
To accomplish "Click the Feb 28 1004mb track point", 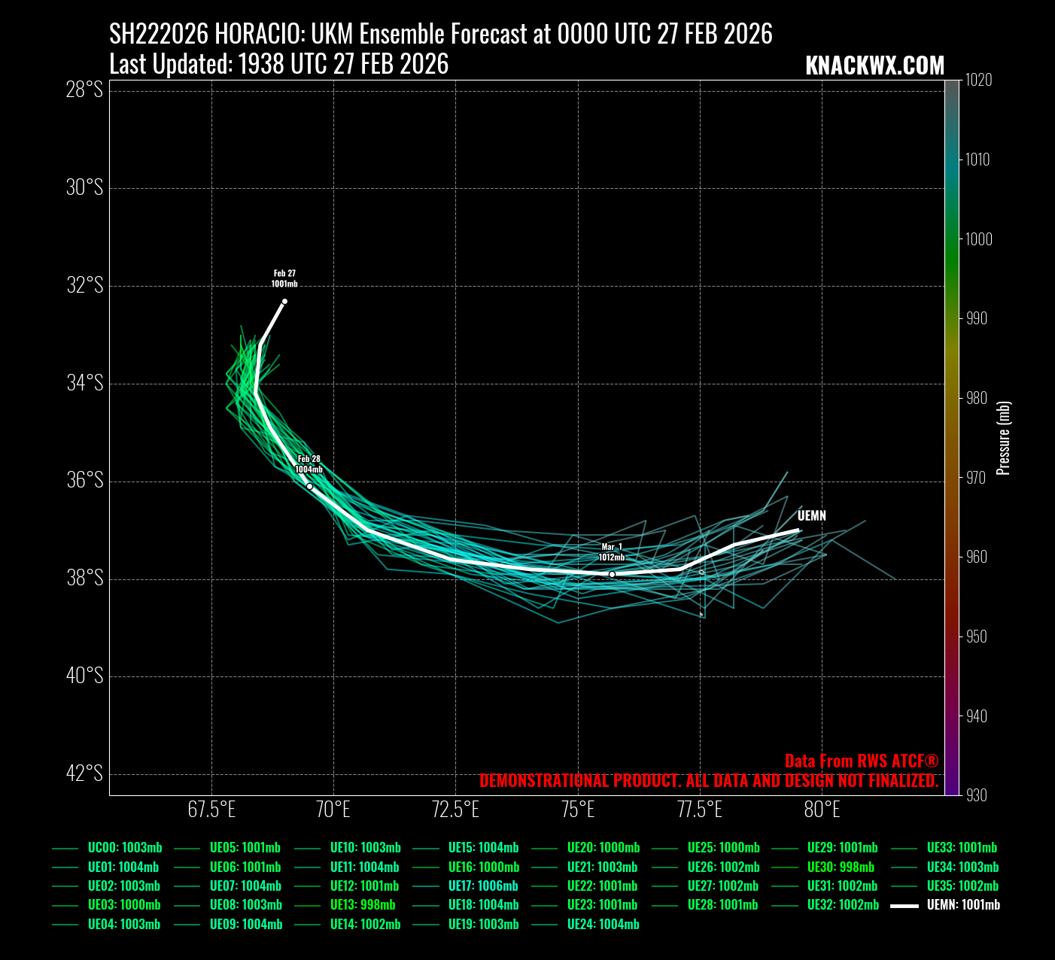I will coord(309,486).
